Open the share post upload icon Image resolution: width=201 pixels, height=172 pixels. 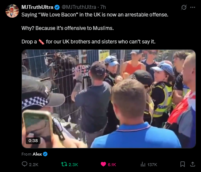[193, 164]
